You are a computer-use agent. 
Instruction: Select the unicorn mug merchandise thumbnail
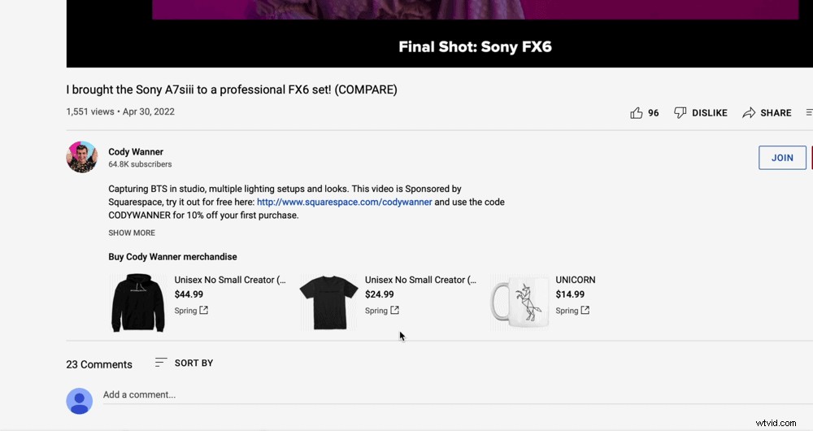[x=520, y=303]
